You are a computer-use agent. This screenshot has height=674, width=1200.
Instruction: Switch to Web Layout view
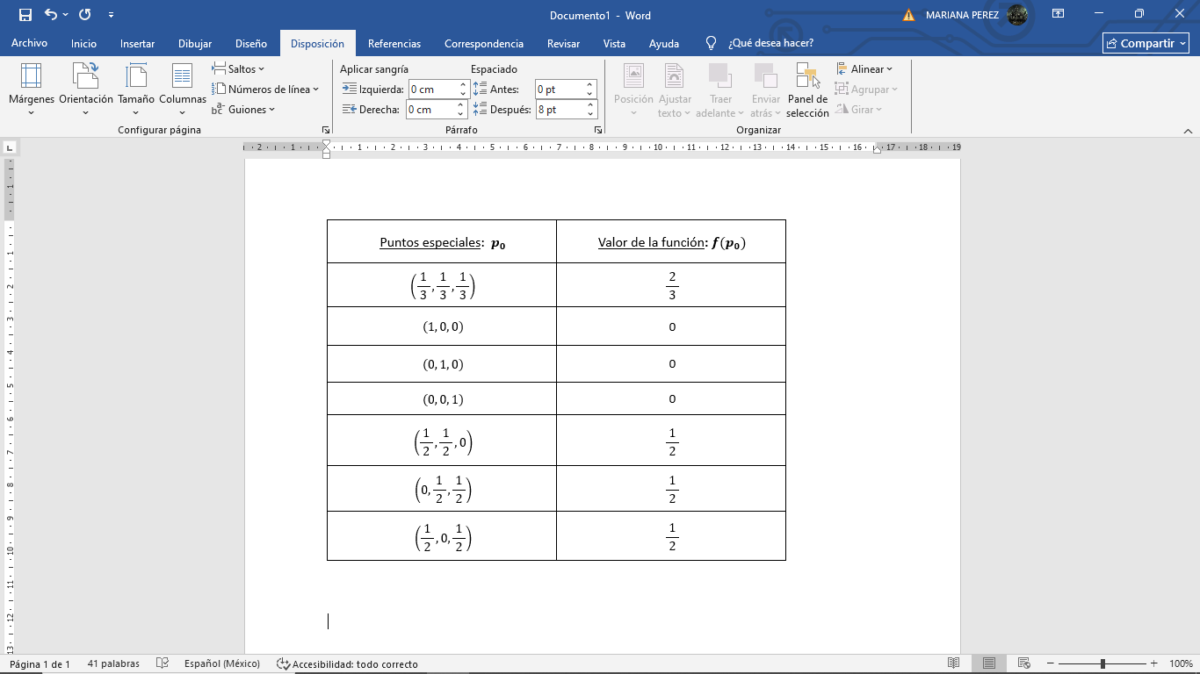(1023, 663)
